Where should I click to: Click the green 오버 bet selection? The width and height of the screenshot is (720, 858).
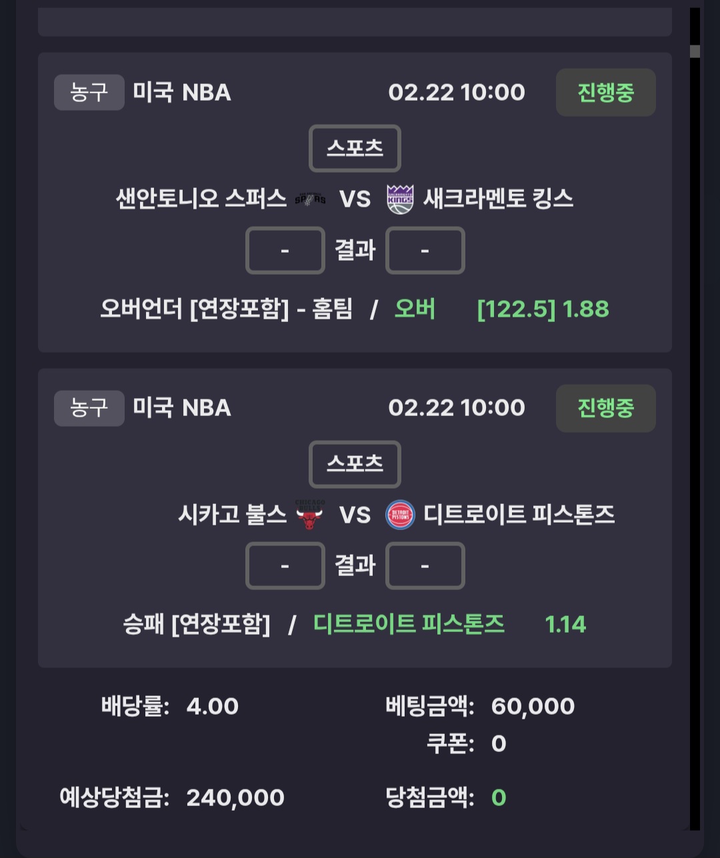(415, 309)
